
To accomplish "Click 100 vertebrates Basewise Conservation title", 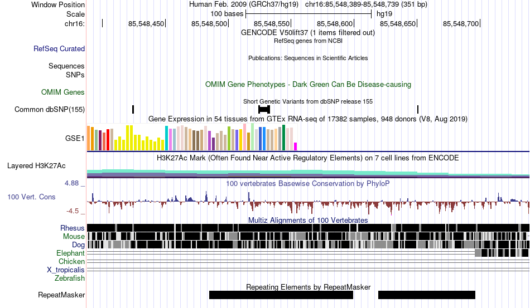I will tap(308, 183).
